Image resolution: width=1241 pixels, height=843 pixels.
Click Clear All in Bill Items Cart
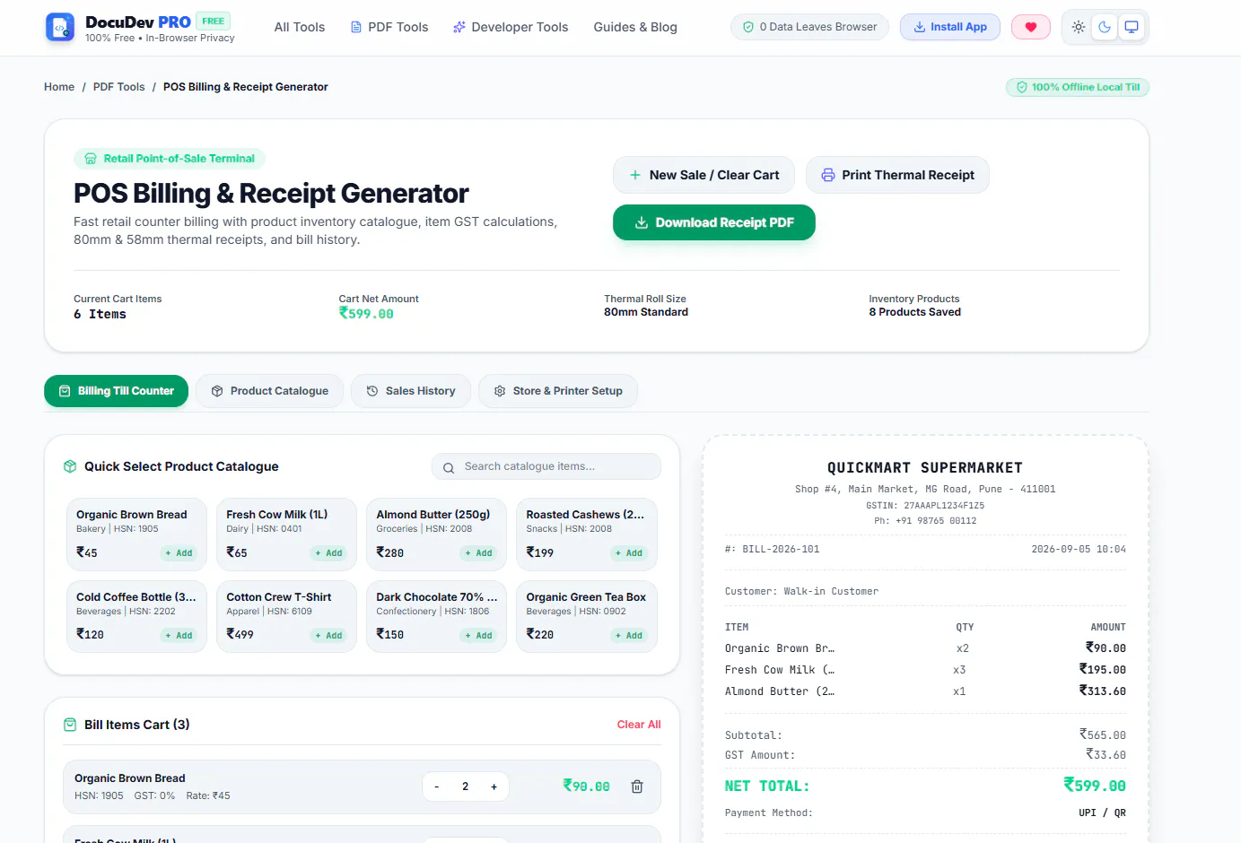[x=639, y=725]
